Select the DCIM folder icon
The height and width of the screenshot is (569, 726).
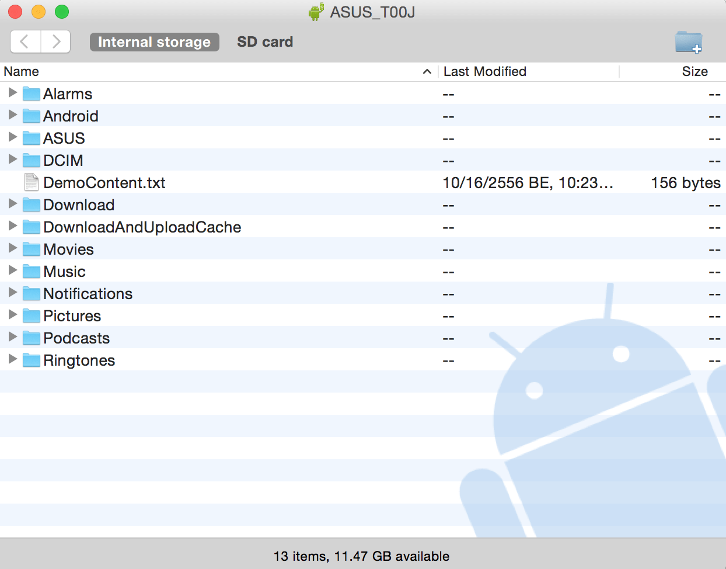[x=32, y=160]
